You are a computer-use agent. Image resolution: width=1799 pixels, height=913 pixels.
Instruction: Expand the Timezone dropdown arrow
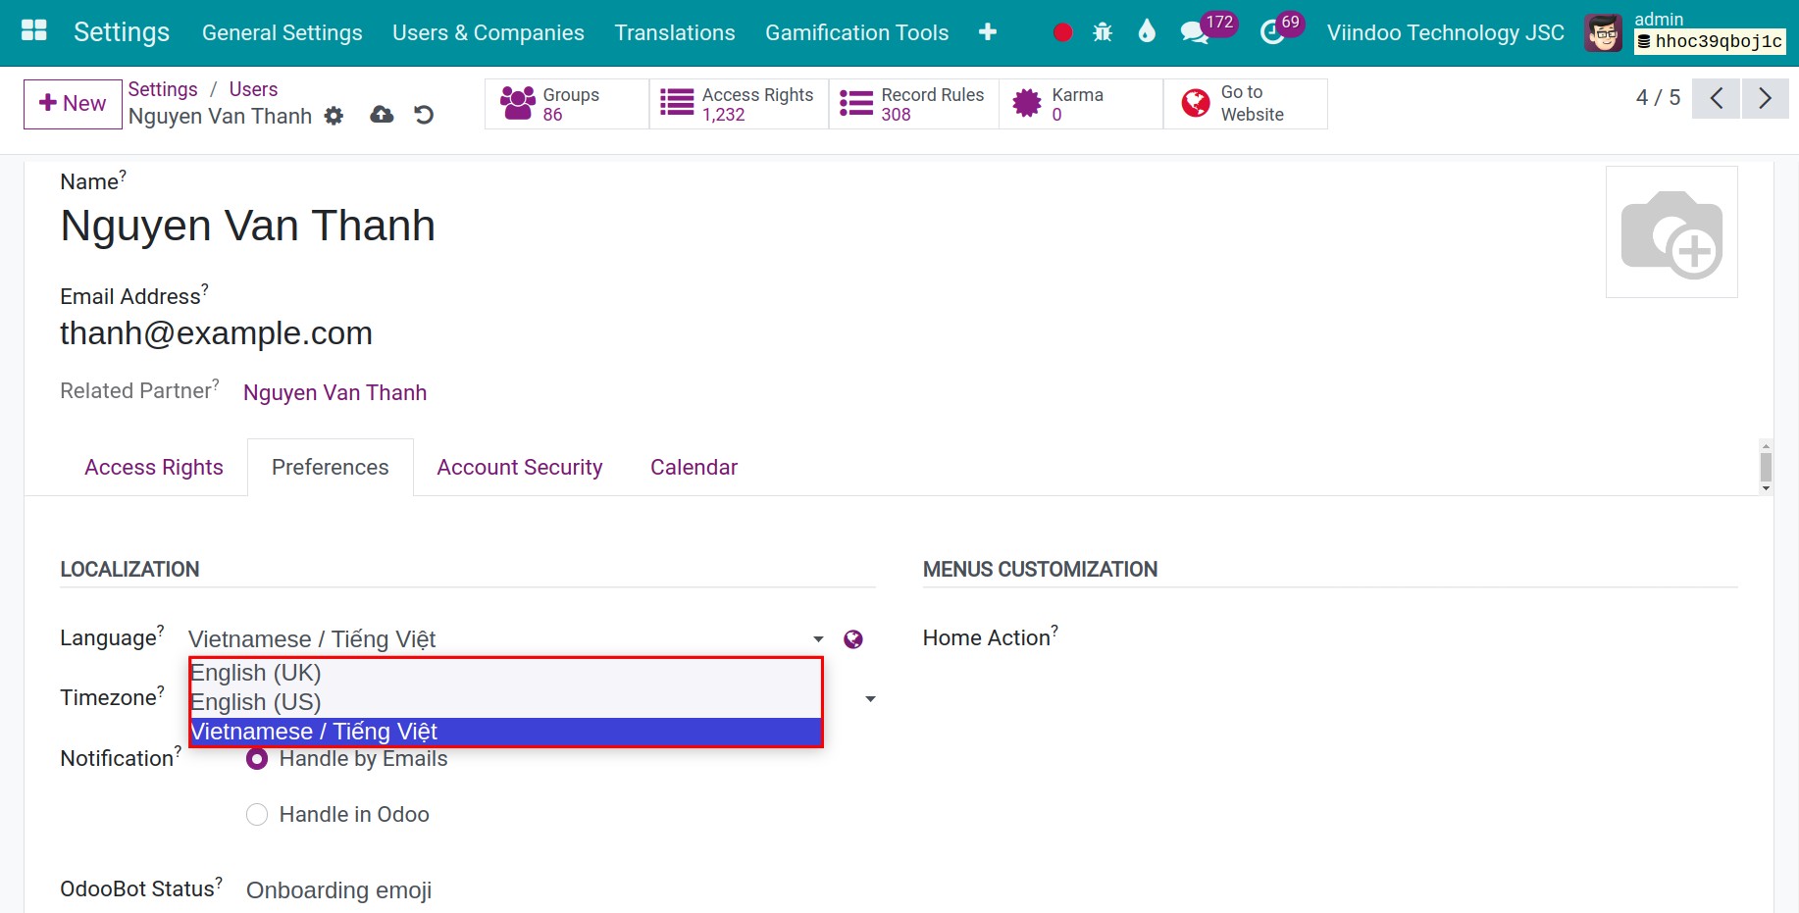click(x=870, y=699)
